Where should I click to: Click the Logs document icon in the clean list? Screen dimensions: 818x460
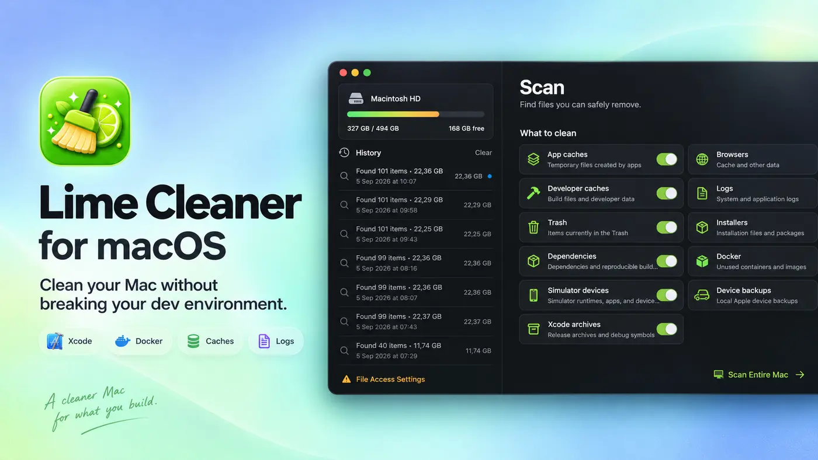tap(702, 193)
